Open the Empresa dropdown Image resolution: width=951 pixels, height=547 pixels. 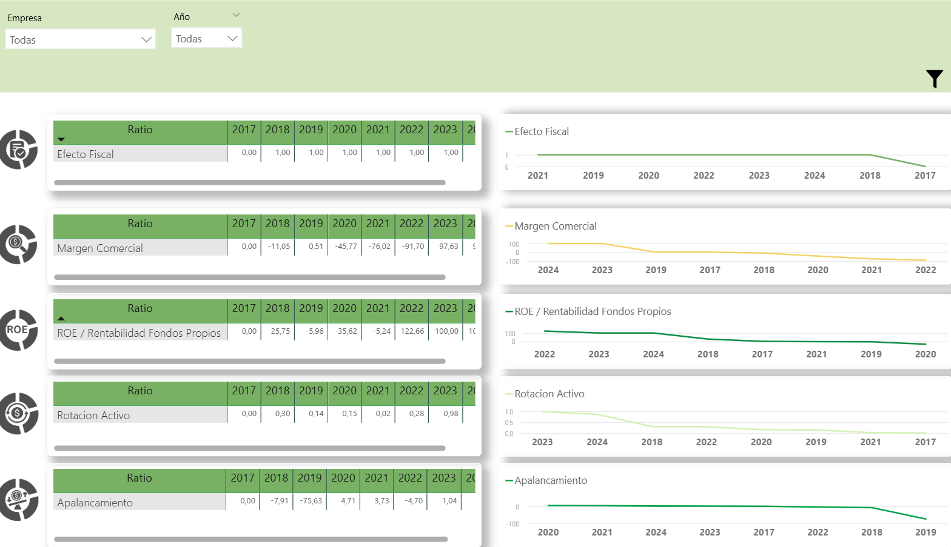point(80,40)
